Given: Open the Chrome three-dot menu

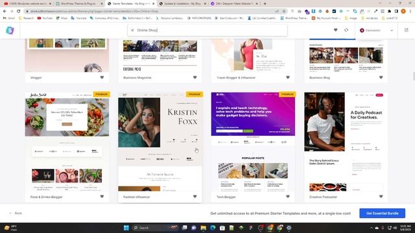Looking at the screenshot, I should point(410,12).
